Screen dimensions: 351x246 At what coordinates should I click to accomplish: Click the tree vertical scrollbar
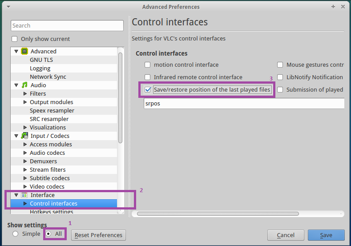click(x=120, y=98)
